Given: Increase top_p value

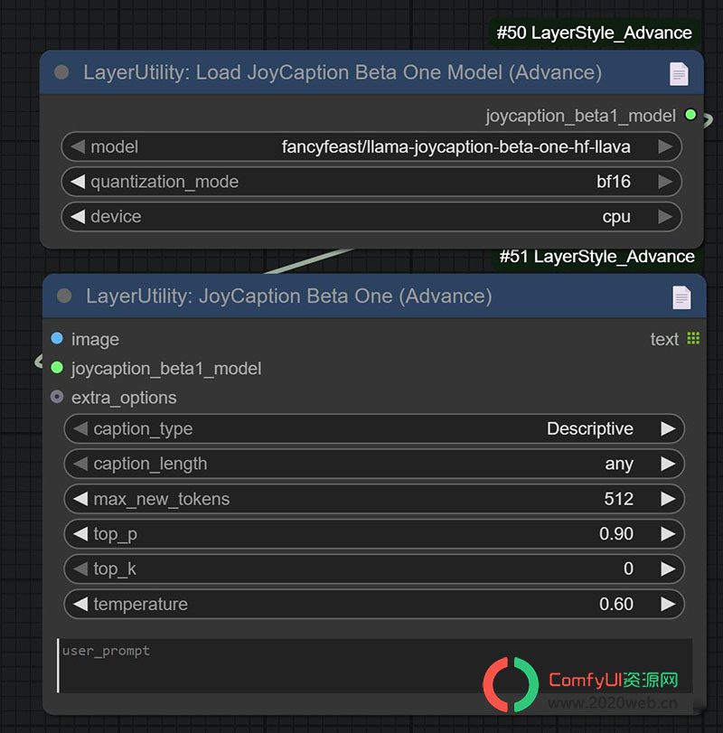Looking at the screenshot, I should coord(668,534).
